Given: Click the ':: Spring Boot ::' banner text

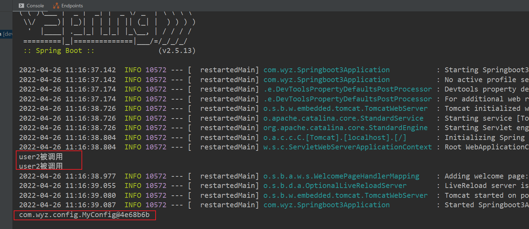Looking at the screenshot, I should coord(59,50).
